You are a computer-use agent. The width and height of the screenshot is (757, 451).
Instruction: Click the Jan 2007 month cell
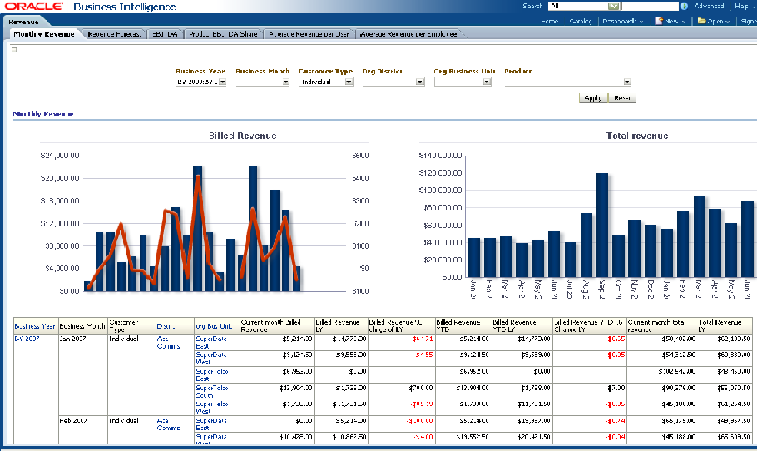point(72,339)
